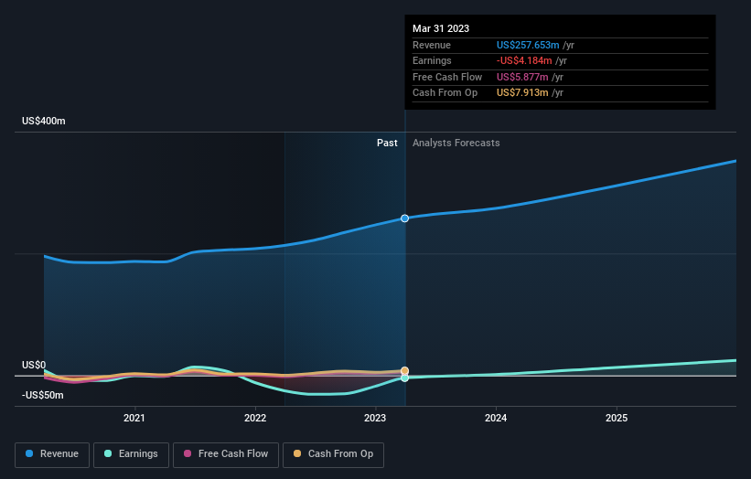Click the 2024 axis label
The image size is (751, 479).
pyautogui.click(x=496, y=418)
